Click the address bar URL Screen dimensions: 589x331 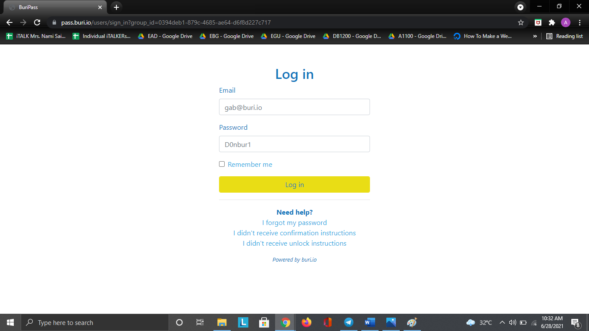166,22
